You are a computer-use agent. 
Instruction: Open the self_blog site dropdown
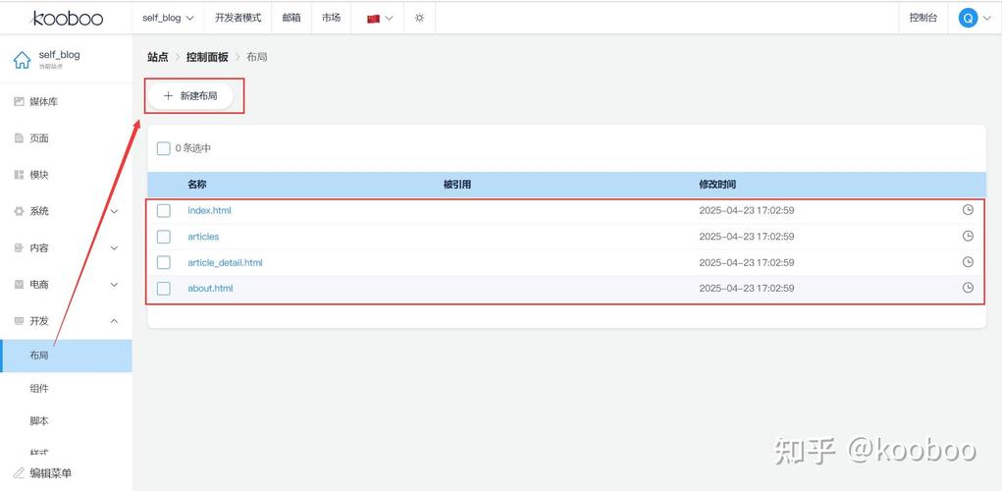(x=168, y=18)
